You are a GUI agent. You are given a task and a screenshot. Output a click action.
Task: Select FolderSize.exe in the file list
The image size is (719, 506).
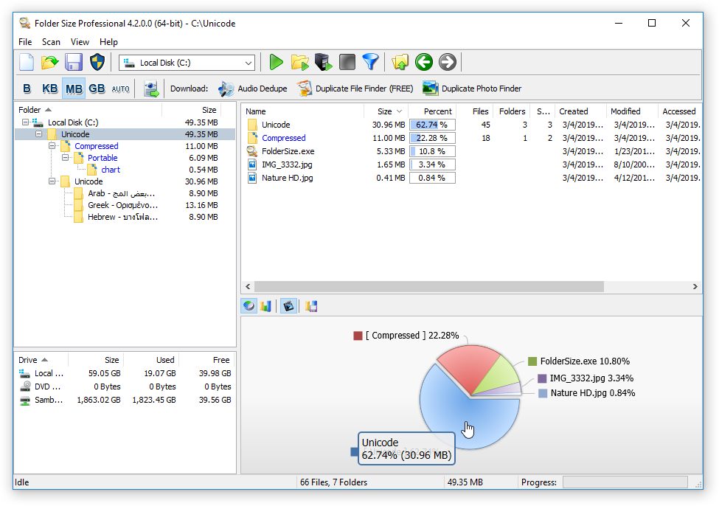click(288, 151)
